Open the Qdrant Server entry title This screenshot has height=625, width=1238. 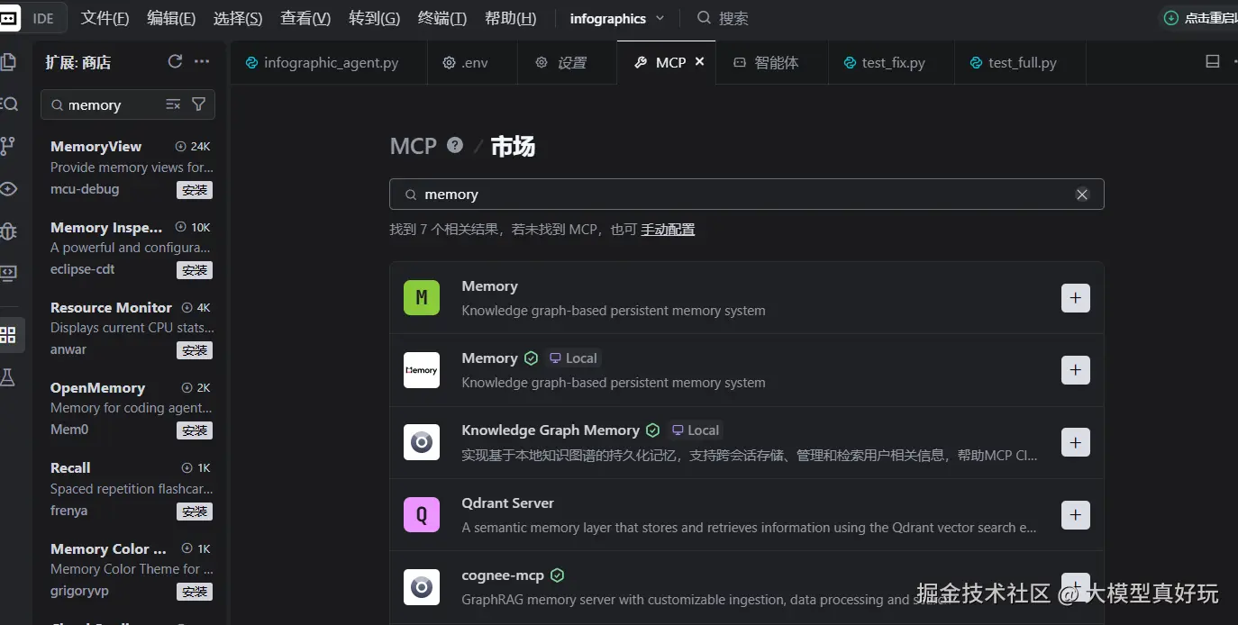click(507, 503)
